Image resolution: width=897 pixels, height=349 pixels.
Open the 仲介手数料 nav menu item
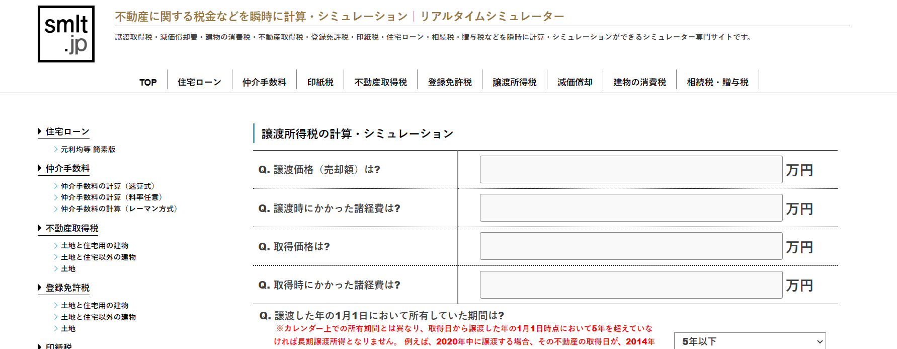(x=264, y=82)
